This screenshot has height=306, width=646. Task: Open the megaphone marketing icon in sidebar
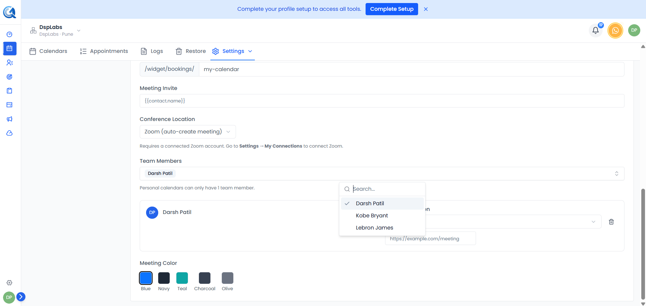tap(9, 119)
